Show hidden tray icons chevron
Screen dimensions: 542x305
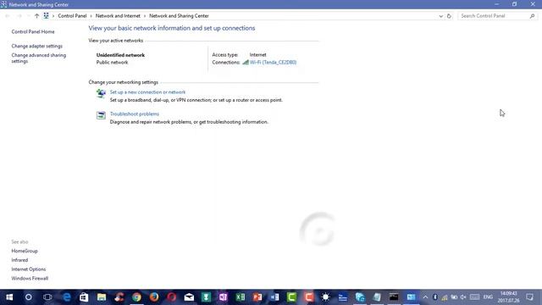click(425, 297)
